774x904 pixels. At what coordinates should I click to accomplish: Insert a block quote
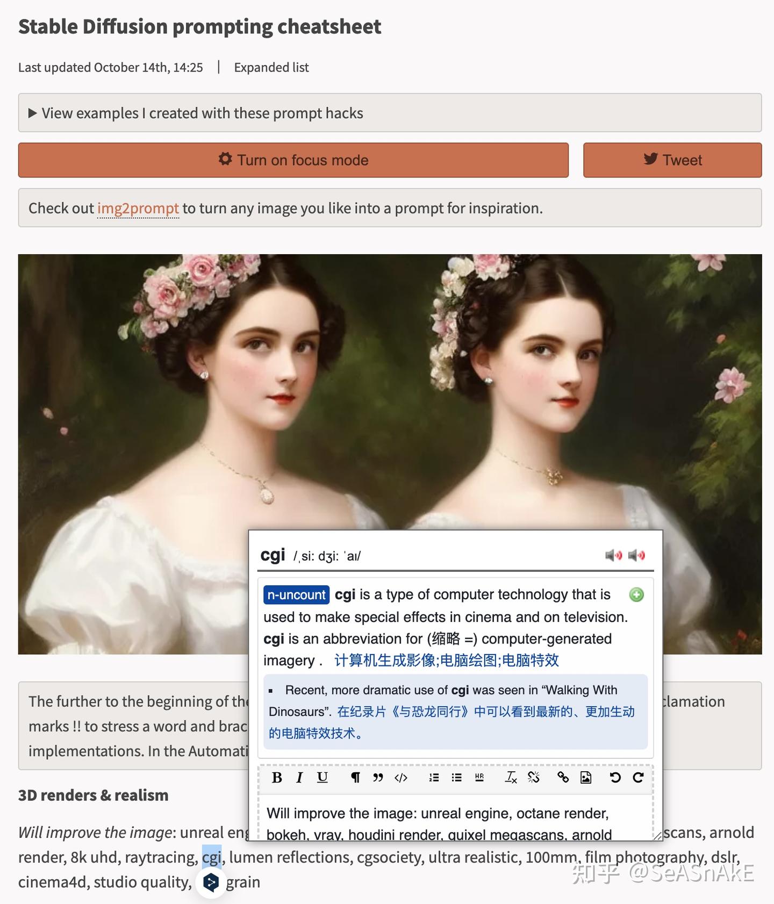[x=378, y=778]
